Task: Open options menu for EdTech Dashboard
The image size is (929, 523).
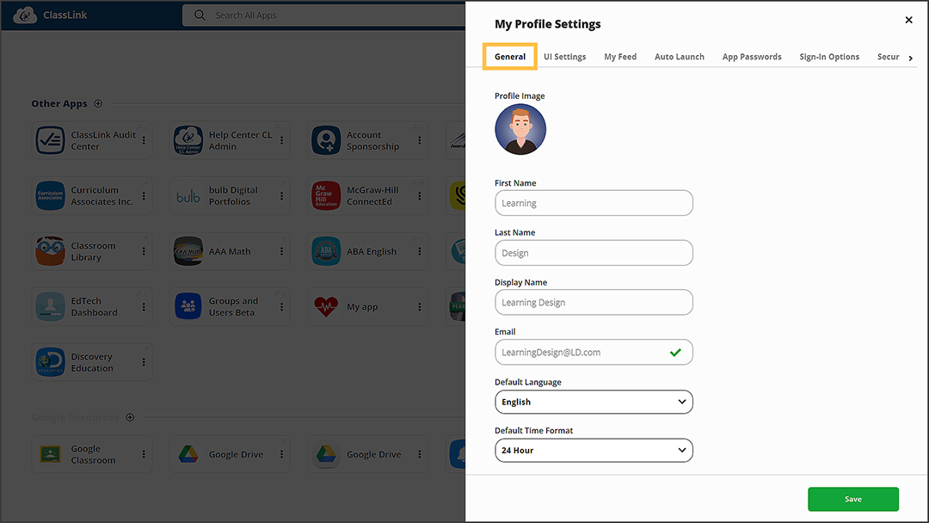Action: 144,307
